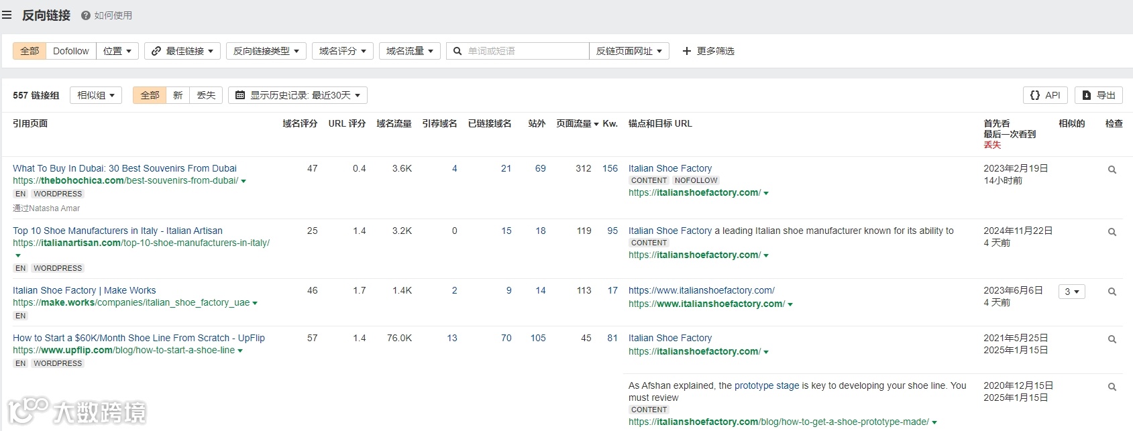Screen dimensions: 1133x431
Task: Inspect the upflip.com row magnifier icon
Action: click(1112, 339)
